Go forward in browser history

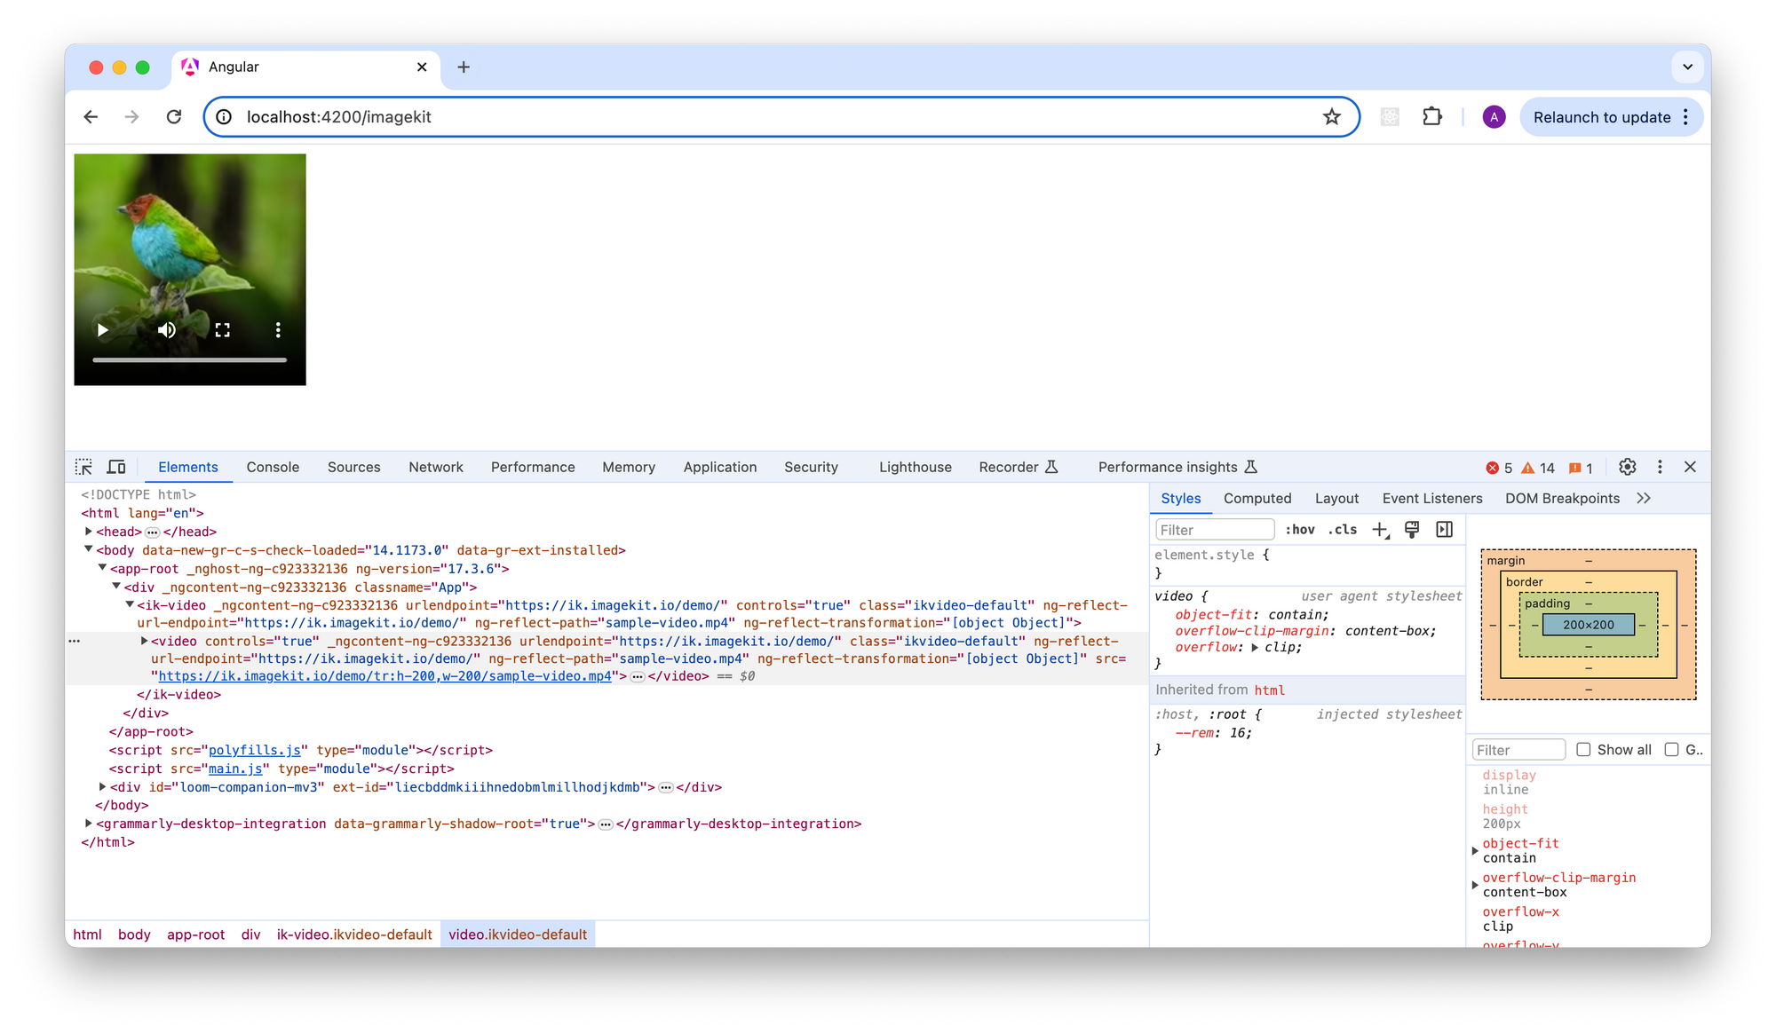(x=132, y=117)
